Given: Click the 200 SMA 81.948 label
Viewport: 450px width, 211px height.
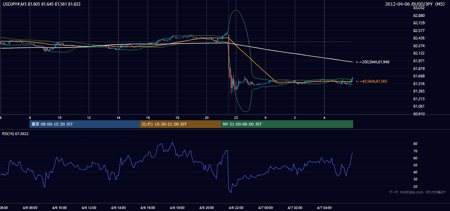Looking at the screenshot, I should [x=373, y=62].
